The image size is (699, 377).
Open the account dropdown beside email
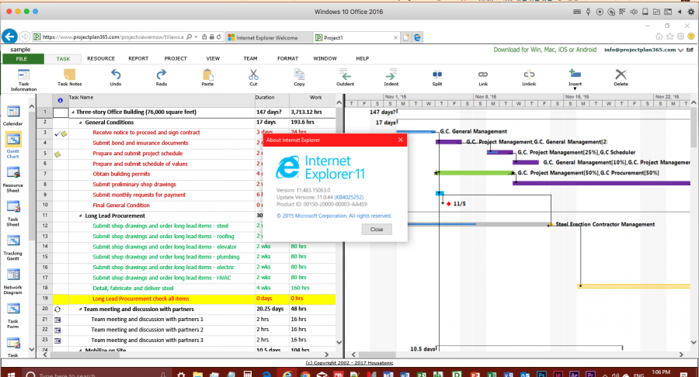[680, 50]
